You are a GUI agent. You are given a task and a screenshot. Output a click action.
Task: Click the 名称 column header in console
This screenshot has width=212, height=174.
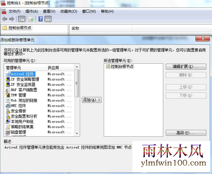coord(101,28)
